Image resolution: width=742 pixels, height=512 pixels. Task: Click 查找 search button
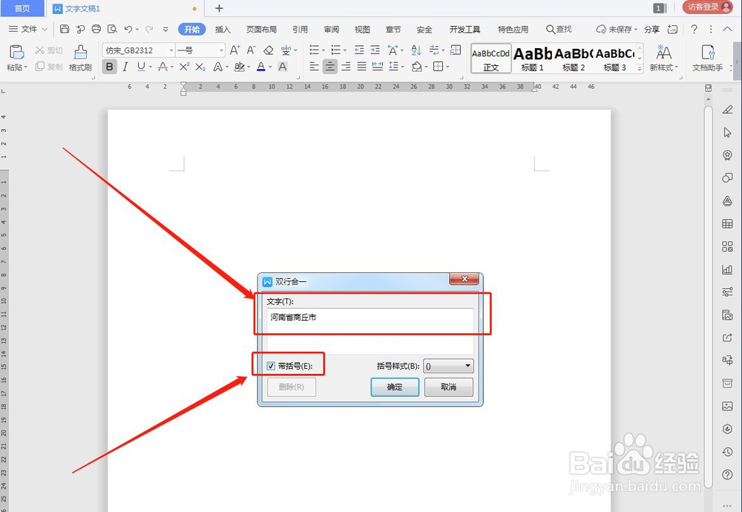[559, 30]
